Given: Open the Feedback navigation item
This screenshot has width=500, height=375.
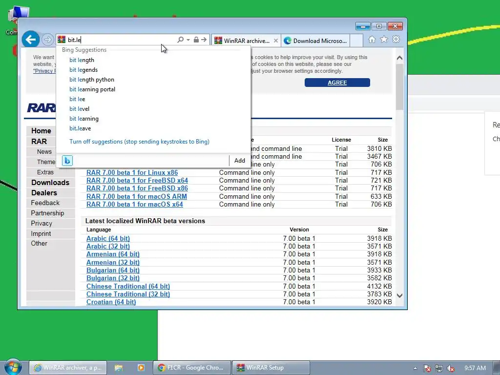Looking at the screenshot, I should [x=45, y=203].
